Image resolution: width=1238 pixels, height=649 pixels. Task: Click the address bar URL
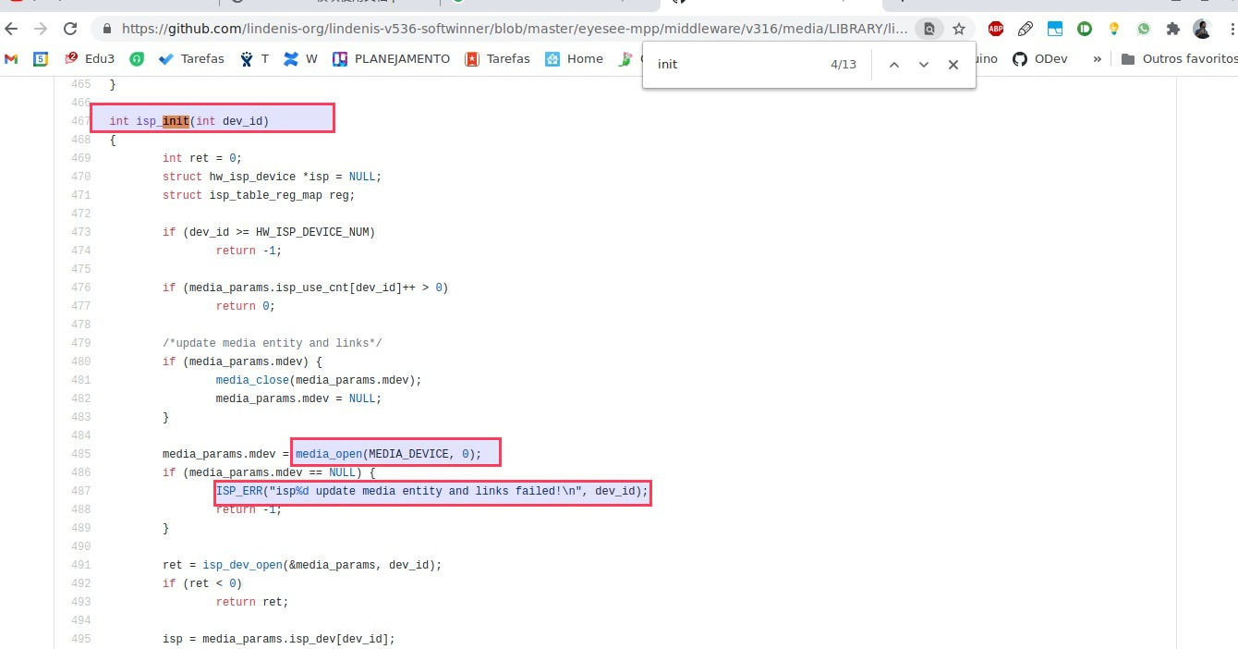[x=515, y=29]
